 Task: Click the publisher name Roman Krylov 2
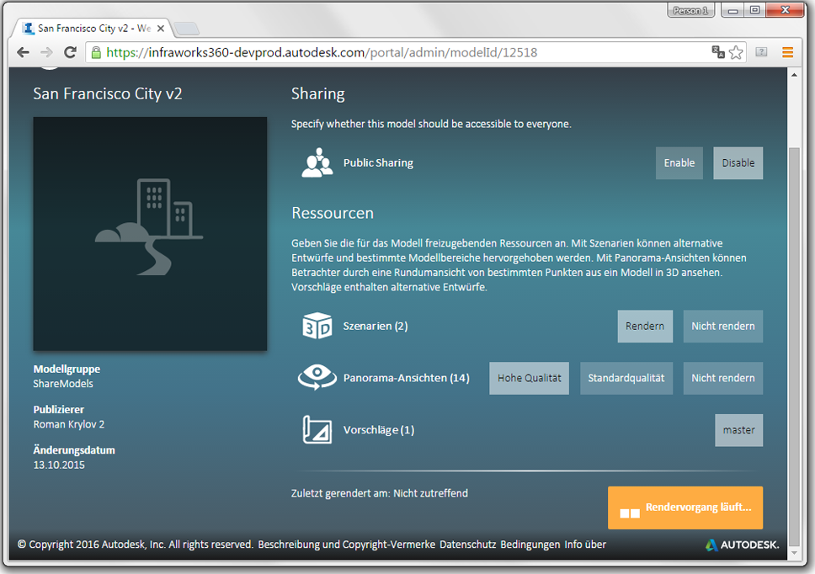point(69,424)
